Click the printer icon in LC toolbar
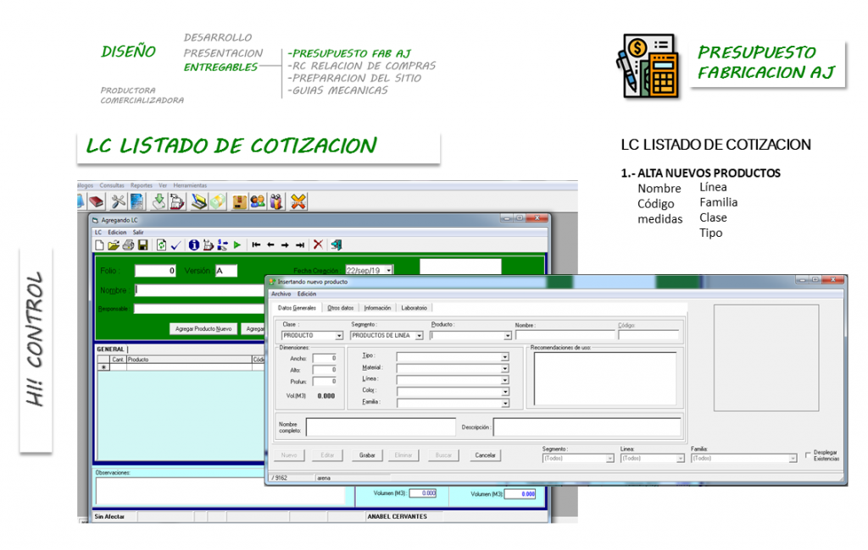 tap(128, 245)
